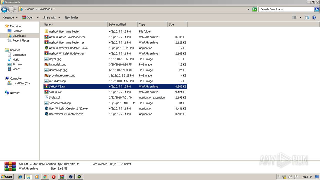Image resolution: width=320 pixels, height=180 pixels.
Task: Sort by Date modified column header
Action: (123, 24)
